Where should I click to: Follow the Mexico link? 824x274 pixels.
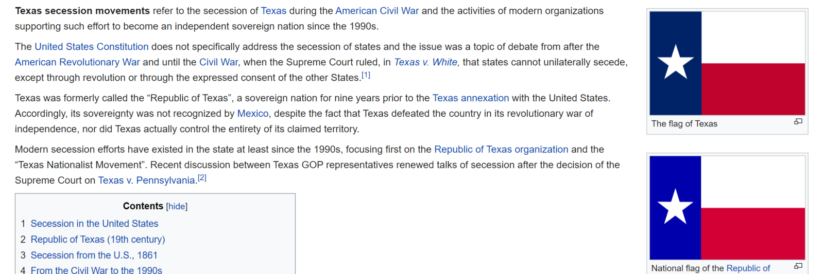point(253,114)
